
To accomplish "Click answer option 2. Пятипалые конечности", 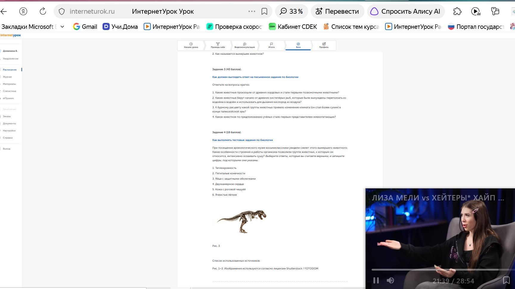I will (x=229, y=173).
